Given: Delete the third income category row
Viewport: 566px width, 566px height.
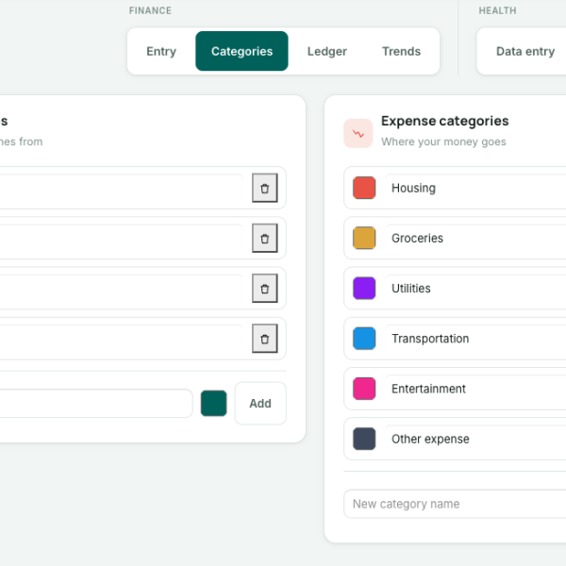Looking at the screenshot, I should point(264,288).
